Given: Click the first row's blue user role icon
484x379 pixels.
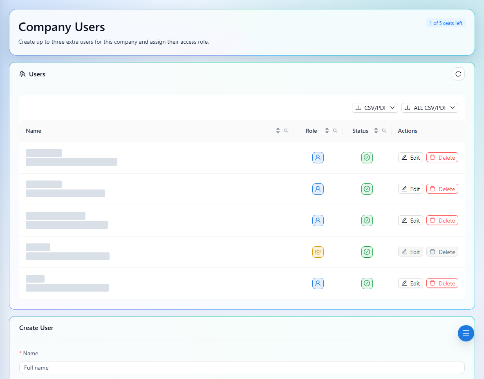Looking at the screenshot, I should (x=318, y=158).
